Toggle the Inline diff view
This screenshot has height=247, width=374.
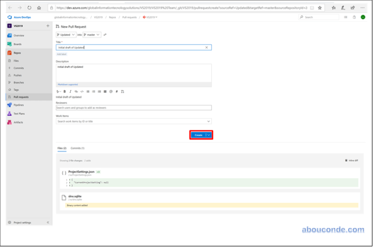(351, 160)
